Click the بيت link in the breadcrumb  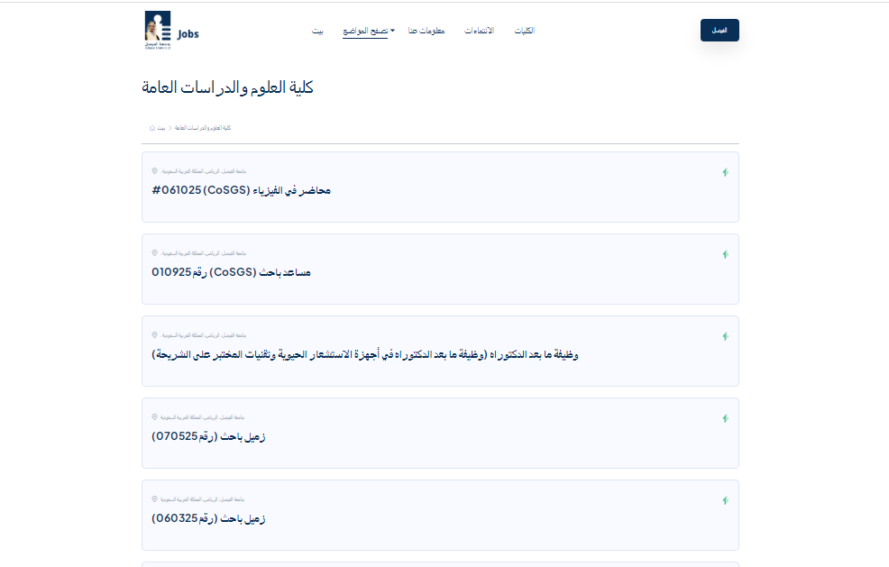pyautogui.click(x=162, y=128)
